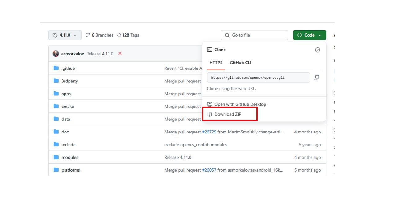Open the cmake folder

pyautogui.click(x=68, y=106)
